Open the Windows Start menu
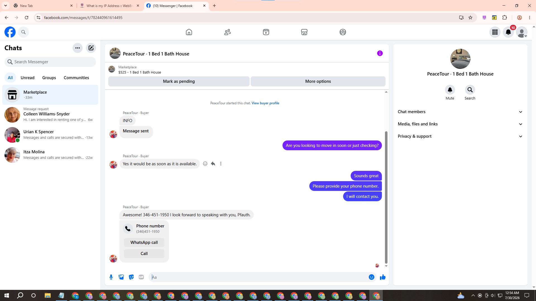The width and height of the screenshot is (536, 301). coord(7,295)
